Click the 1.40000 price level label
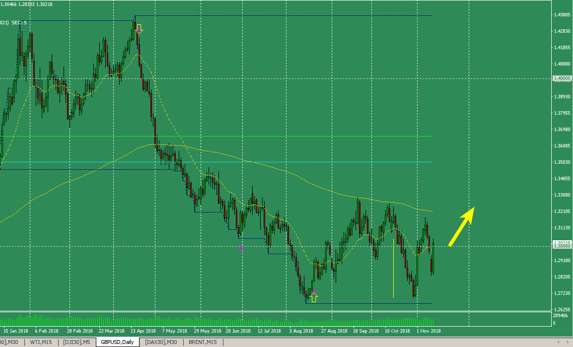This screenshot has width=573, height=347. (562, 78)
